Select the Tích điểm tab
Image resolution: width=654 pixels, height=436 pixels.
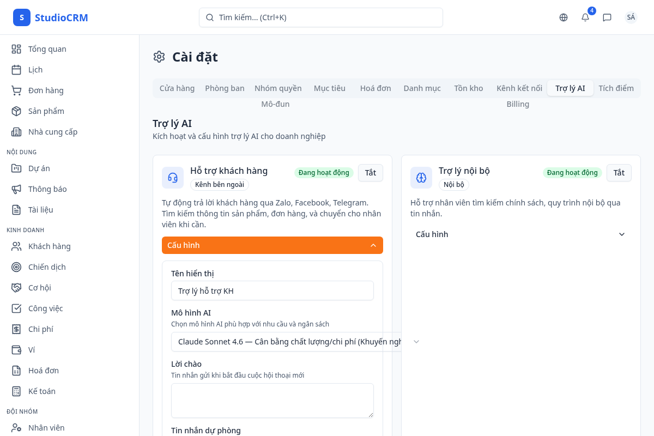(x=616, y=88)
